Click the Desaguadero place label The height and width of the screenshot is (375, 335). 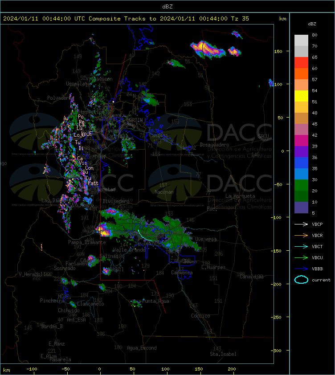click(x=214, y=145)
